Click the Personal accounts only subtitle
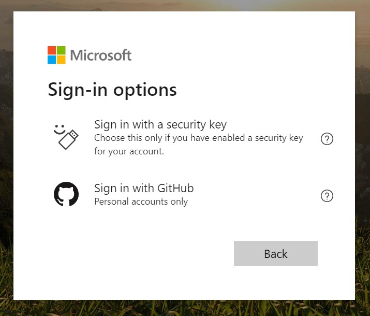 coord(141,202)
